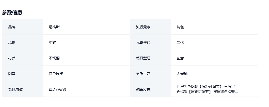269x107 pixels.
Task: Select the 材质工艺 label cell
Action: tap(143, 74)
